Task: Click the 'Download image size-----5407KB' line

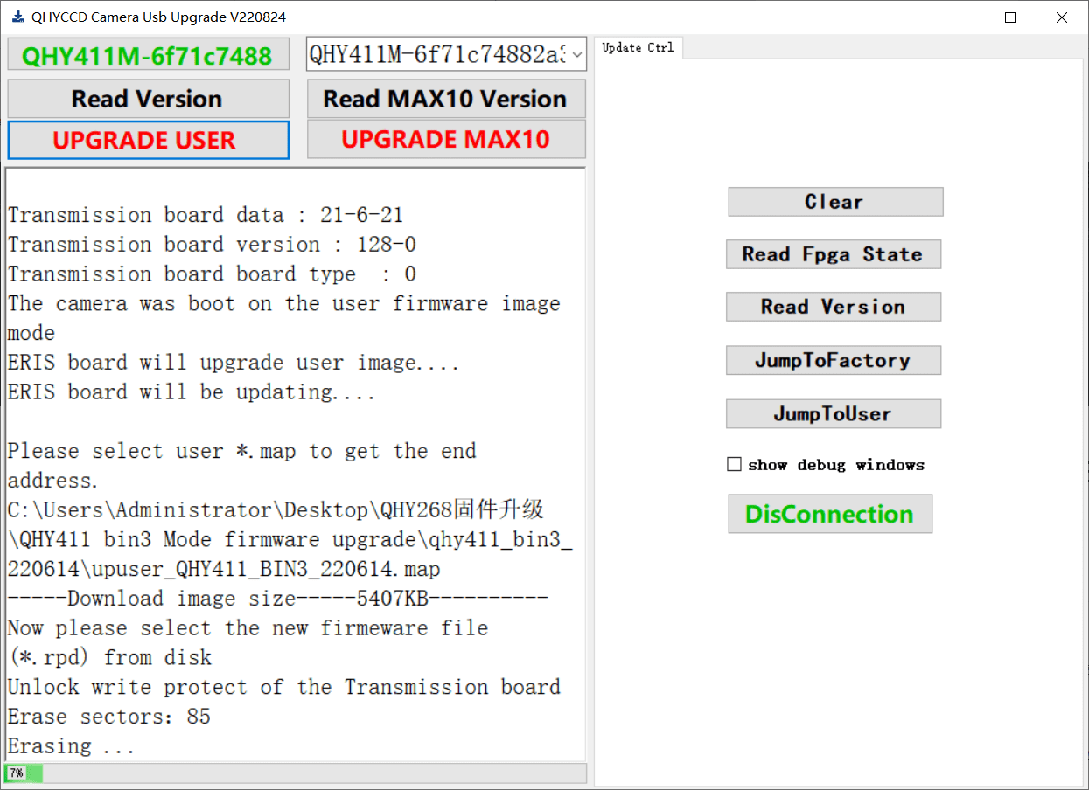Action: point(278,599)
